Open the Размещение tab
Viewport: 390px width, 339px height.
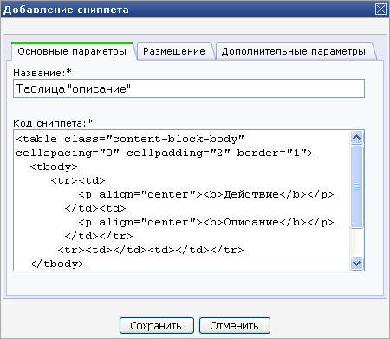tap(174, 51)
